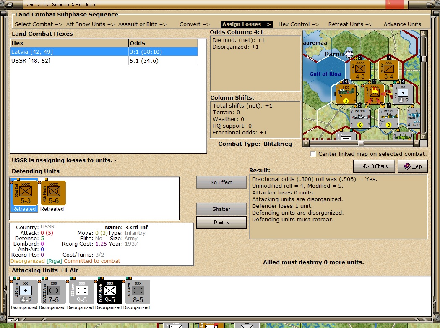
Task: Click the window icon in title bar
Action: 9,5
